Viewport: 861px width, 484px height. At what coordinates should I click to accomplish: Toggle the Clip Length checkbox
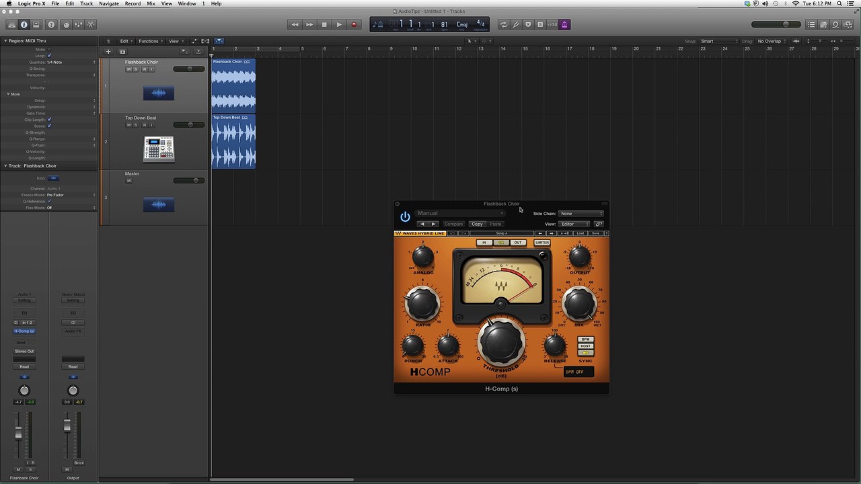[x=49, y=120]
